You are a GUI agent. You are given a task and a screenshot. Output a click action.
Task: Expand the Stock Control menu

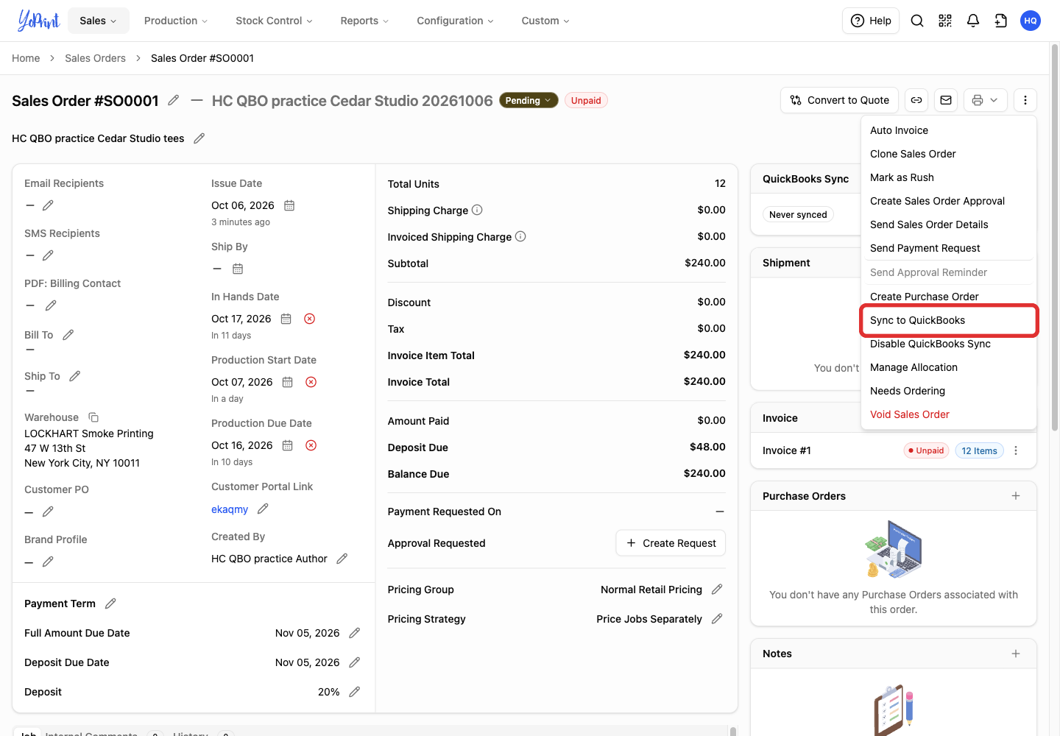tap(274, 21)
